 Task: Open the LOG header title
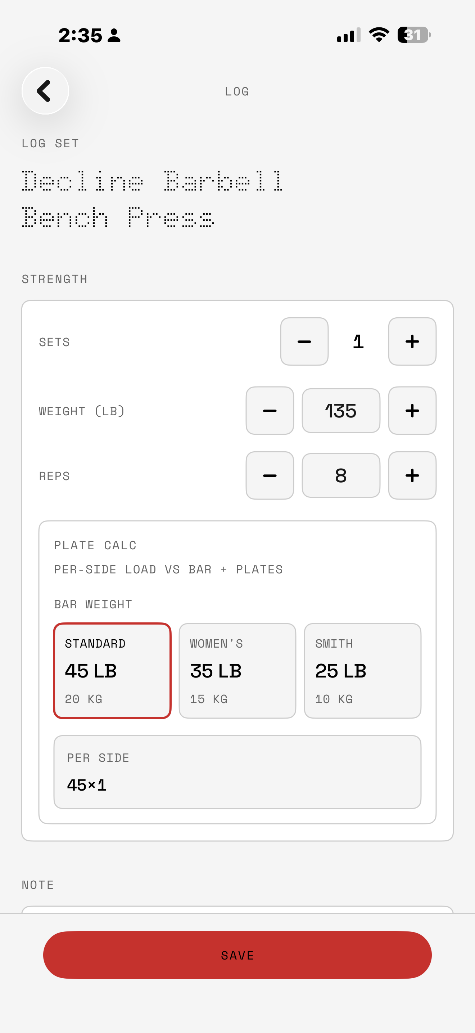tap(236, 91)
